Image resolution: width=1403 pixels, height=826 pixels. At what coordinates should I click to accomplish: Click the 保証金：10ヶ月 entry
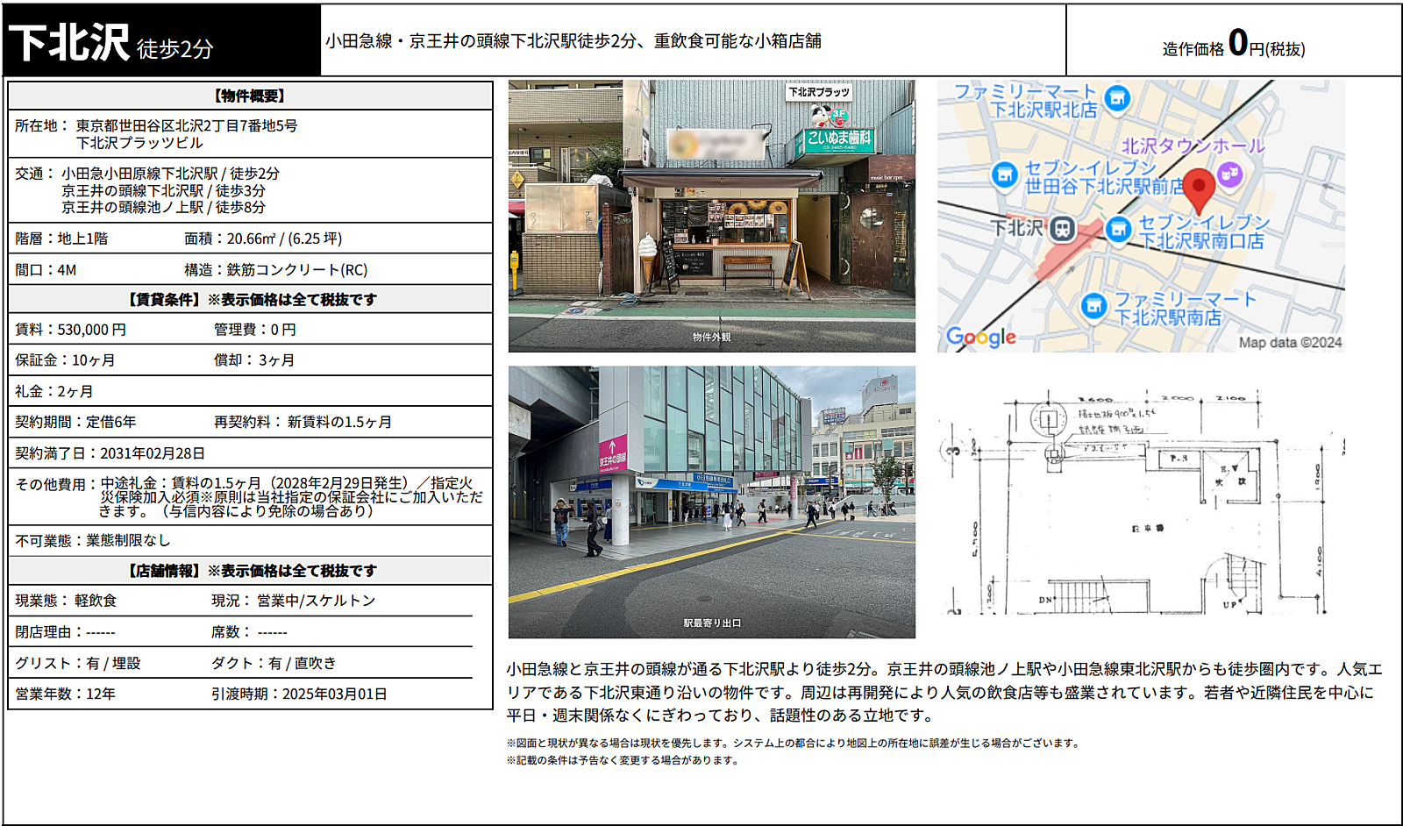click(x=65, y=360)
